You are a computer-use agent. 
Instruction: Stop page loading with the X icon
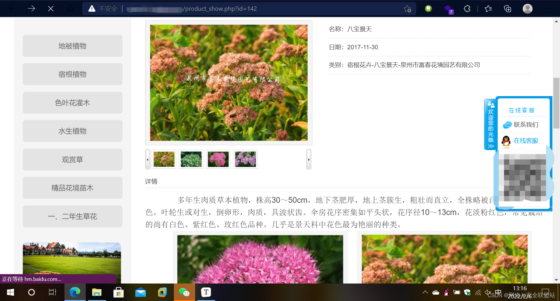(51, 9)
